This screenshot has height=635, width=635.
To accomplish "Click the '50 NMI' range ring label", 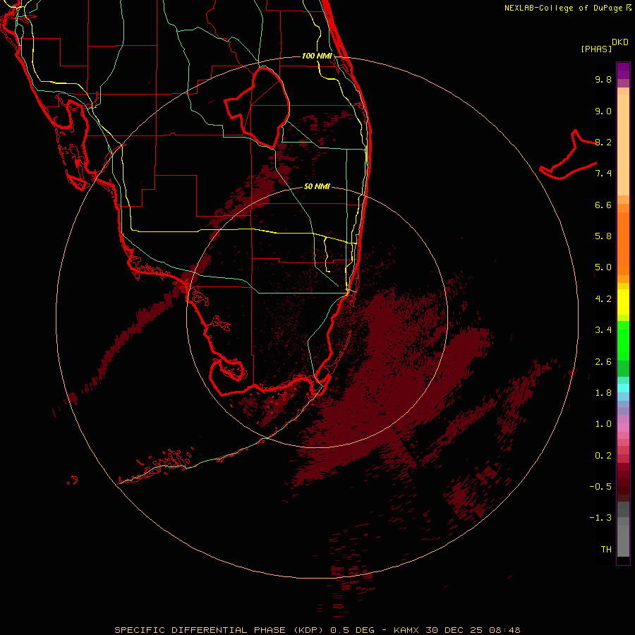I will point(317,186).
